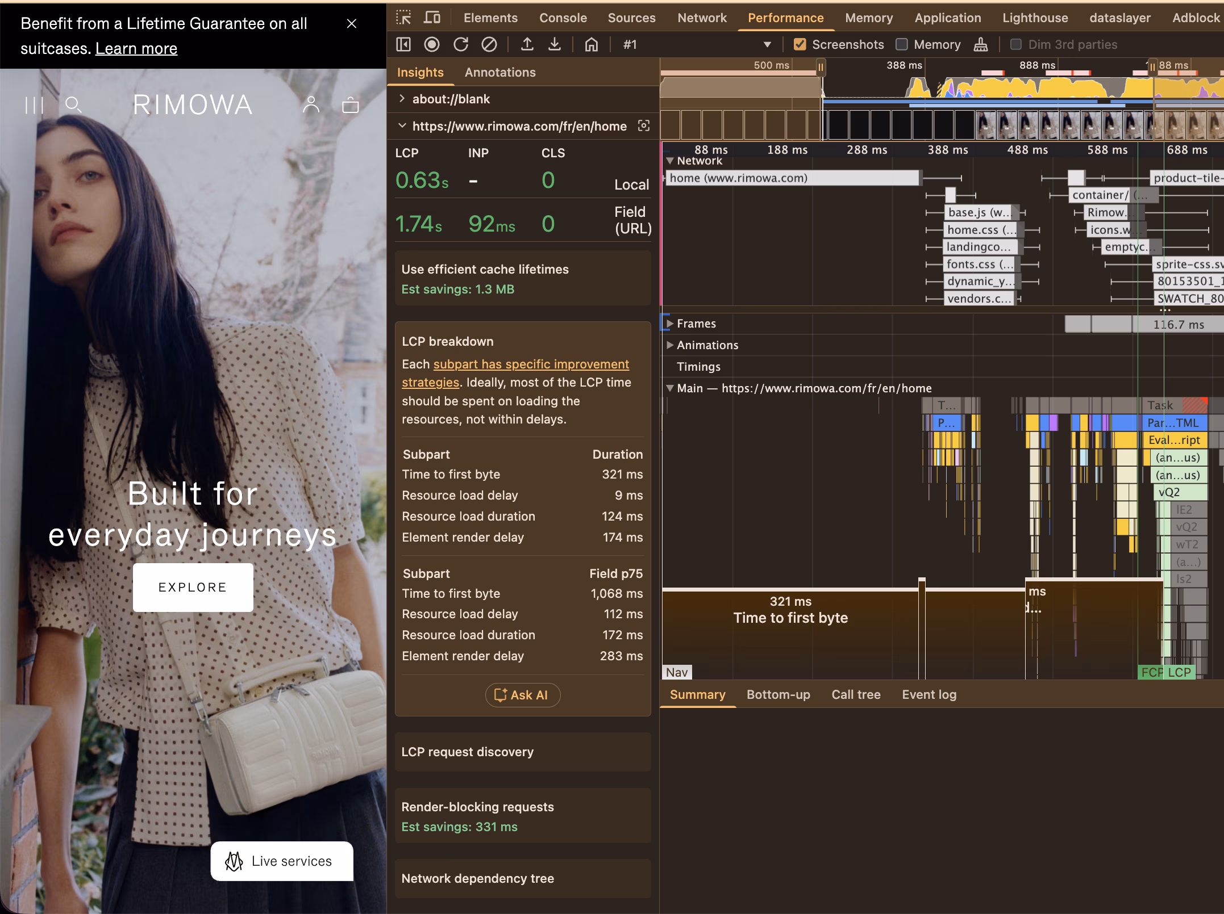This screenshot has height=914, width=1224.
Task: Click the right overview range handle
Action: pos(1152,67)
